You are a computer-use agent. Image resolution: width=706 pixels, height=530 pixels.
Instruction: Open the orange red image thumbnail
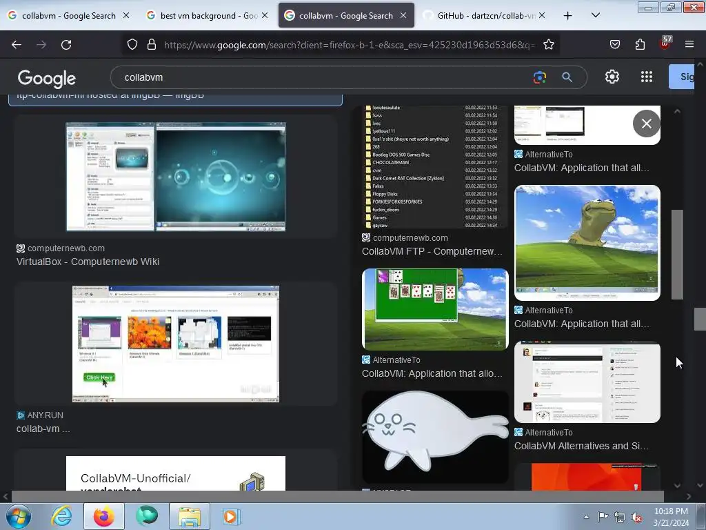click(587, 477)
